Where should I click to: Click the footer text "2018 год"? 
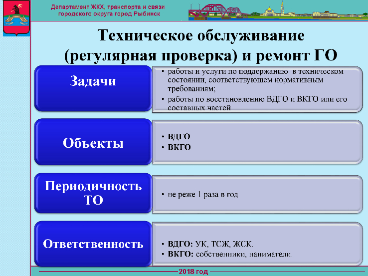tap(193, 272)
